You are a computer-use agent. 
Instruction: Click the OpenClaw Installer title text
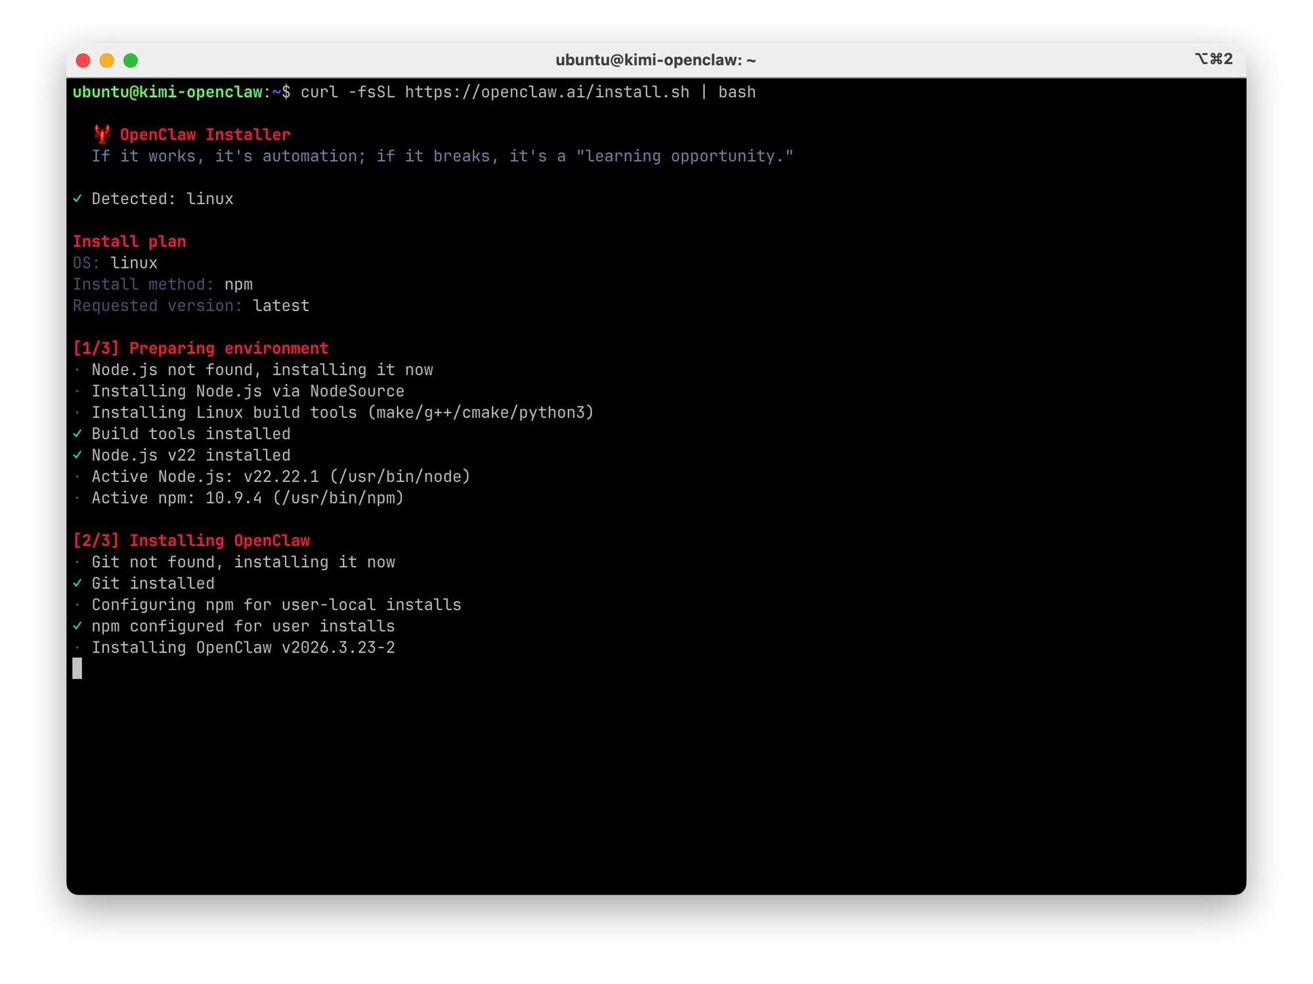point(205,135)
